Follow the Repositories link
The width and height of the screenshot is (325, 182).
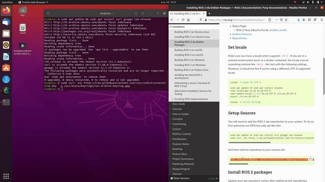point(239,38)
